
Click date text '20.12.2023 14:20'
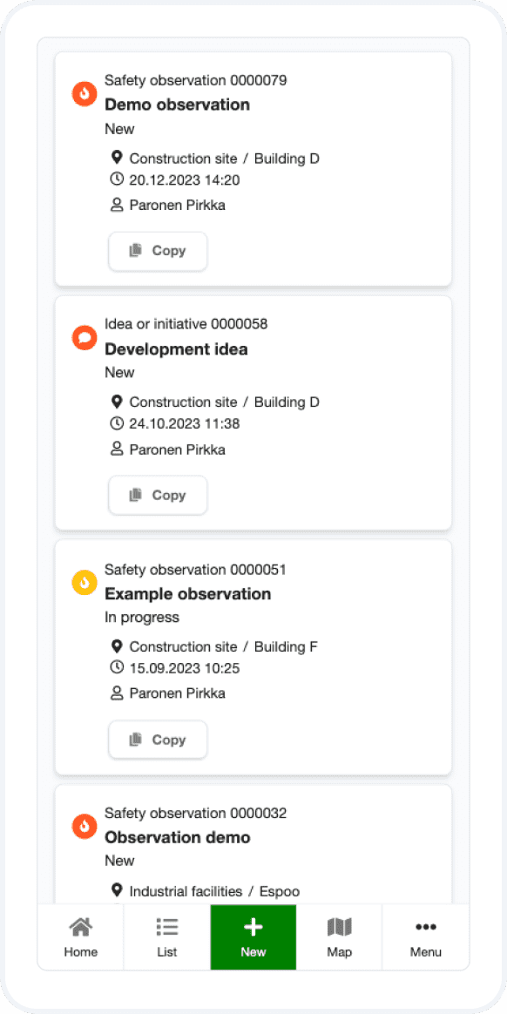[185, 180]
